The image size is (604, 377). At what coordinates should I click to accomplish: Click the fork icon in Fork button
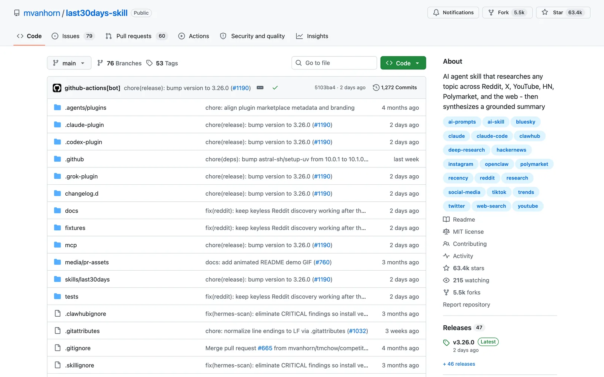[x=491, y=12]
